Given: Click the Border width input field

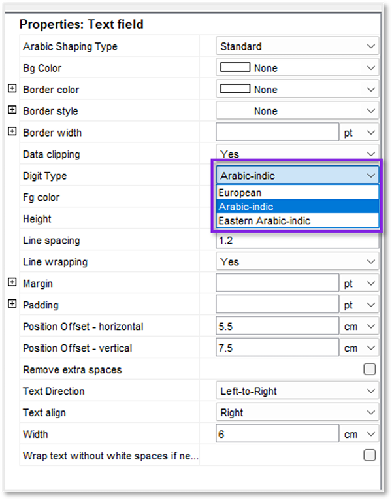Looking at the screenshot, I should point(277,132).
